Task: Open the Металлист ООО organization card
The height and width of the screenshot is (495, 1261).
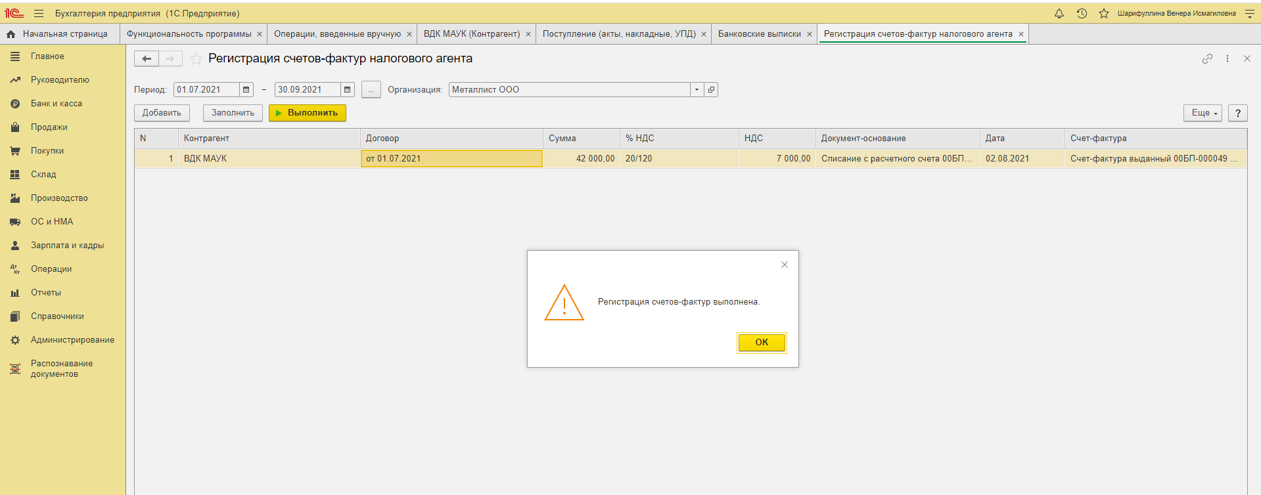Action: coord(711,89)
